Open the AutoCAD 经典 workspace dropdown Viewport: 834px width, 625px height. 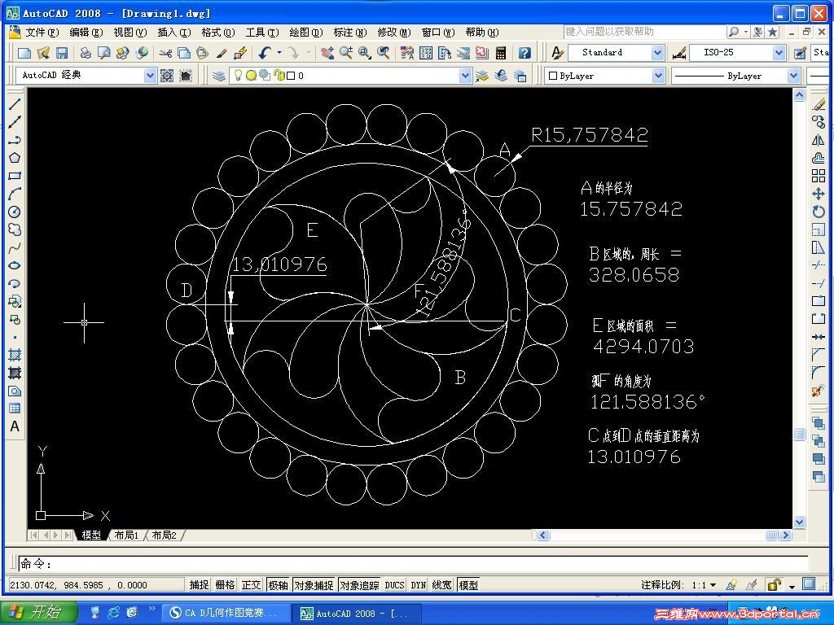tap(150, 76)
